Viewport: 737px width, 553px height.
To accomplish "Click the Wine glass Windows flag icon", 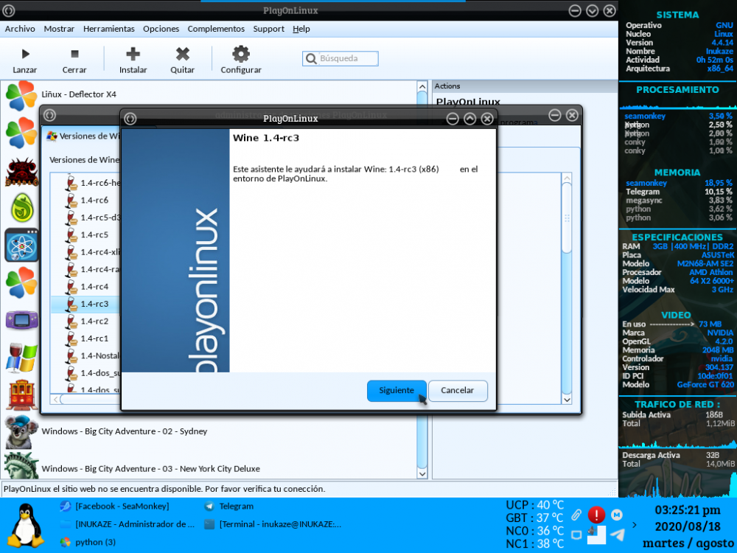I will pos(21,358).
